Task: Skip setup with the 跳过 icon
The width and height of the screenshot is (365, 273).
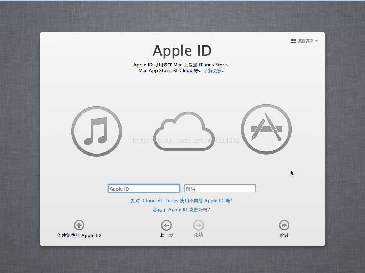Action: click(284, 225)
